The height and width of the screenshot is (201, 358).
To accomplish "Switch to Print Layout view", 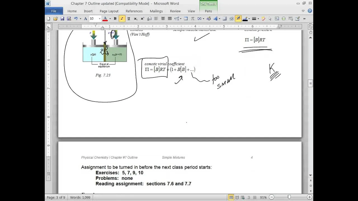I will [x=231, y=197].
